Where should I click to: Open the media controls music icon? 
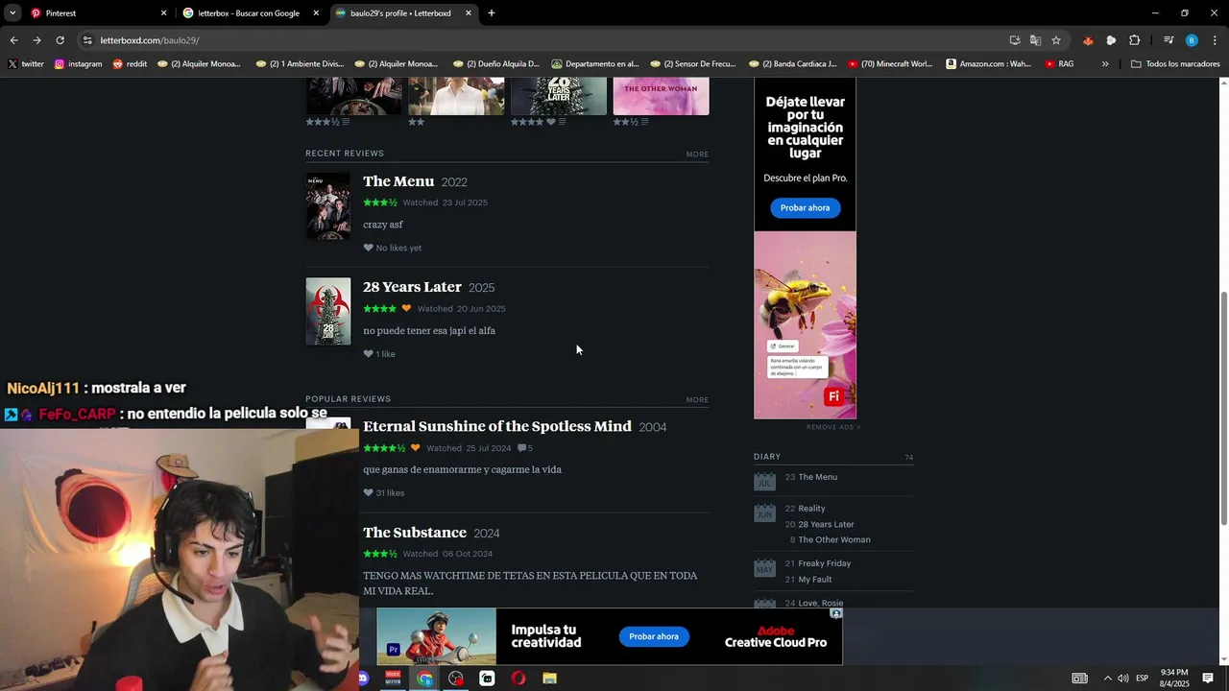click(1169, 40)
